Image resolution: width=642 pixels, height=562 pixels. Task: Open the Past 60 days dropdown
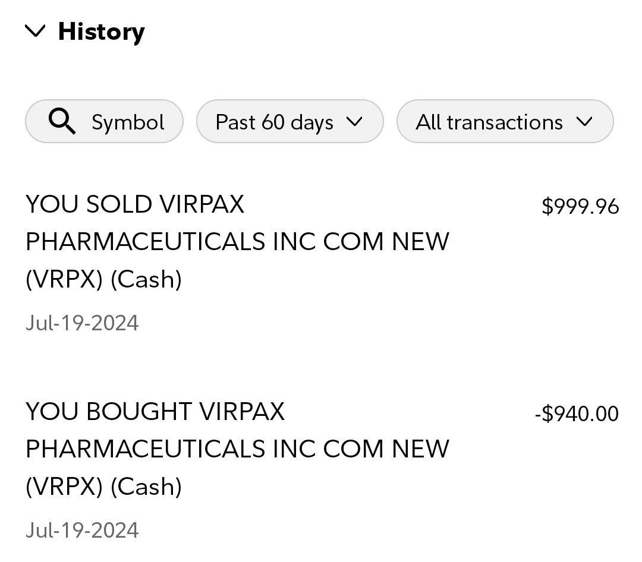(289, 122)
